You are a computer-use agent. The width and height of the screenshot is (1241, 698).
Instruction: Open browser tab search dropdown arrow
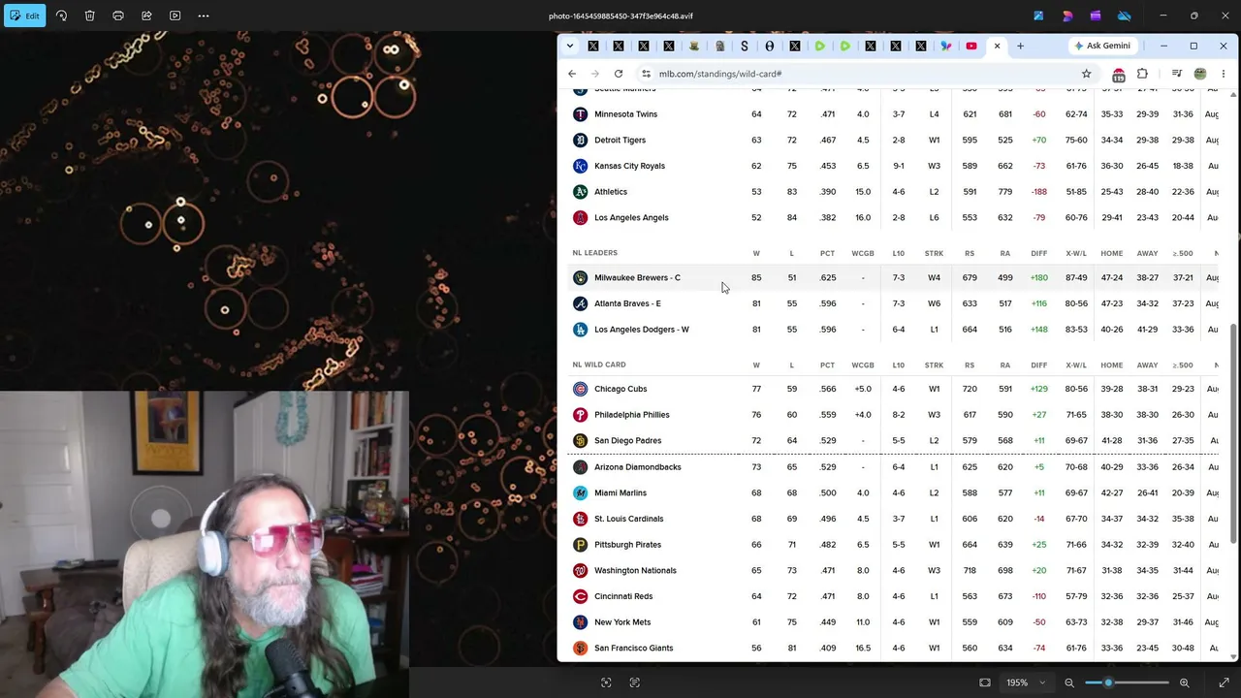pos(569,46)
